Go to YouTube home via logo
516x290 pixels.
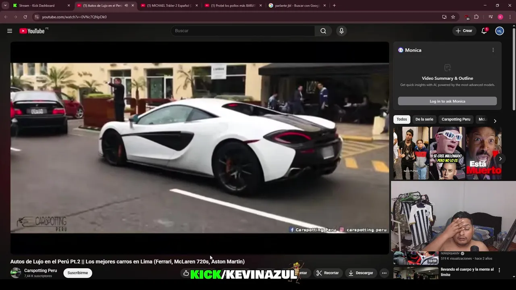point(32,31)
